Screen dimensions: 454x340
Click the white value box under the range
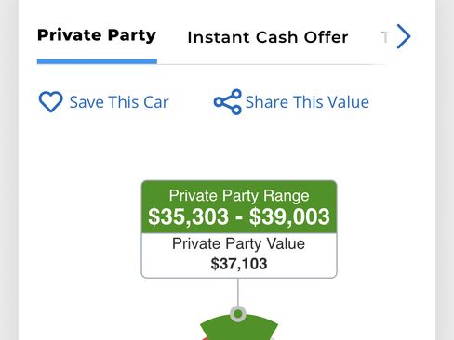(239, 255)
